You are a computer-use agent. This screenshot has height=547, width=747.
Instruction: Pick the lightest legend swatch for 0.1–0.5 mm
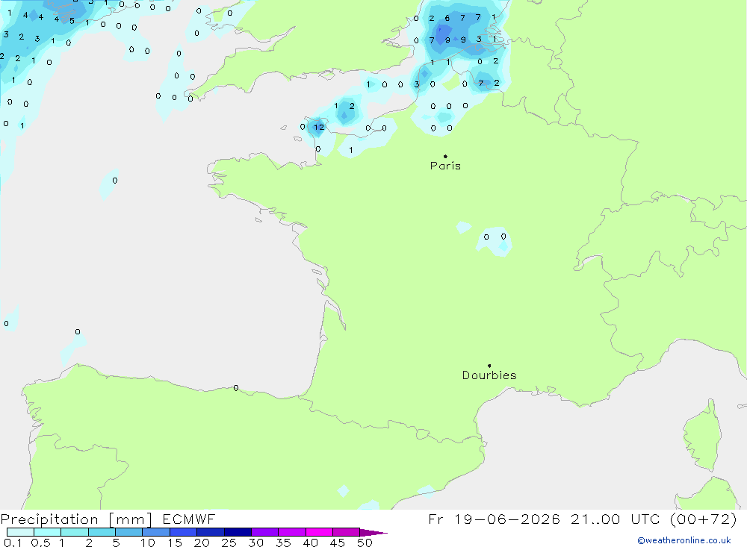click(20, 532)
